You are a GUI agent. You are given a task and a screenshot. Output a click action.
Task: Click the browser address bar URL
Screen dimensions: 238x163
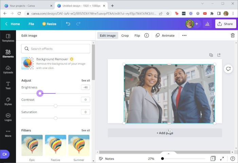[x=93, y=14]
